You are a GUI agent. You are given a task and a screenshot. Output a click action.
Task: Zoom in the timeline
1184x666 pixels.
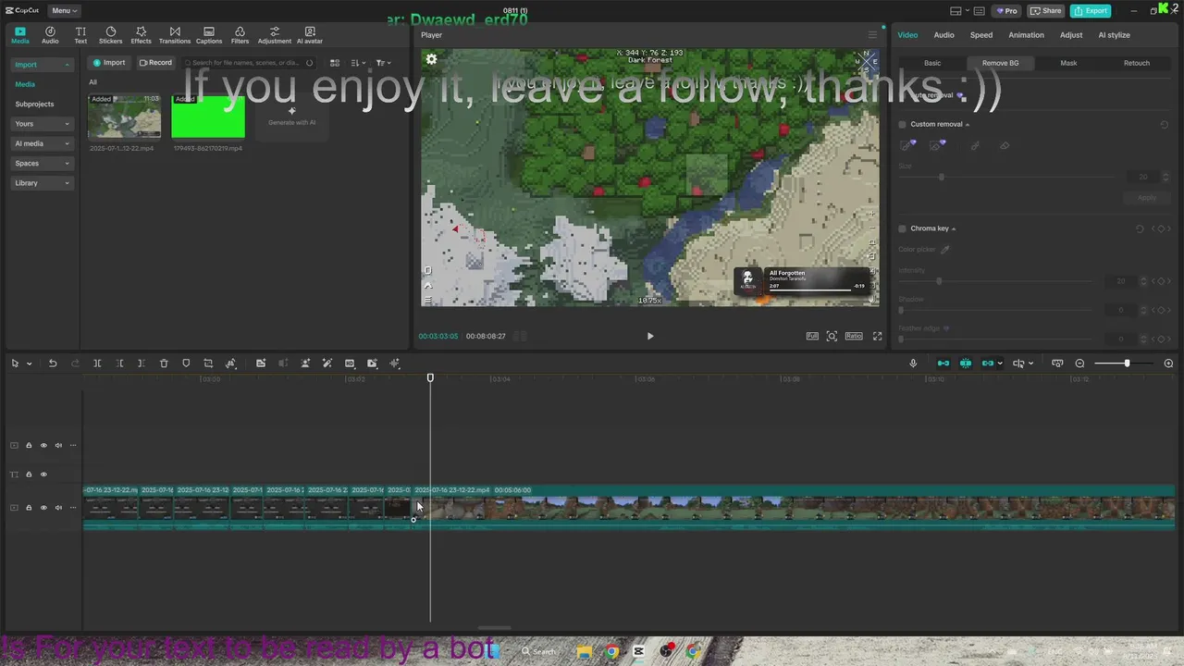point(1168,364)
